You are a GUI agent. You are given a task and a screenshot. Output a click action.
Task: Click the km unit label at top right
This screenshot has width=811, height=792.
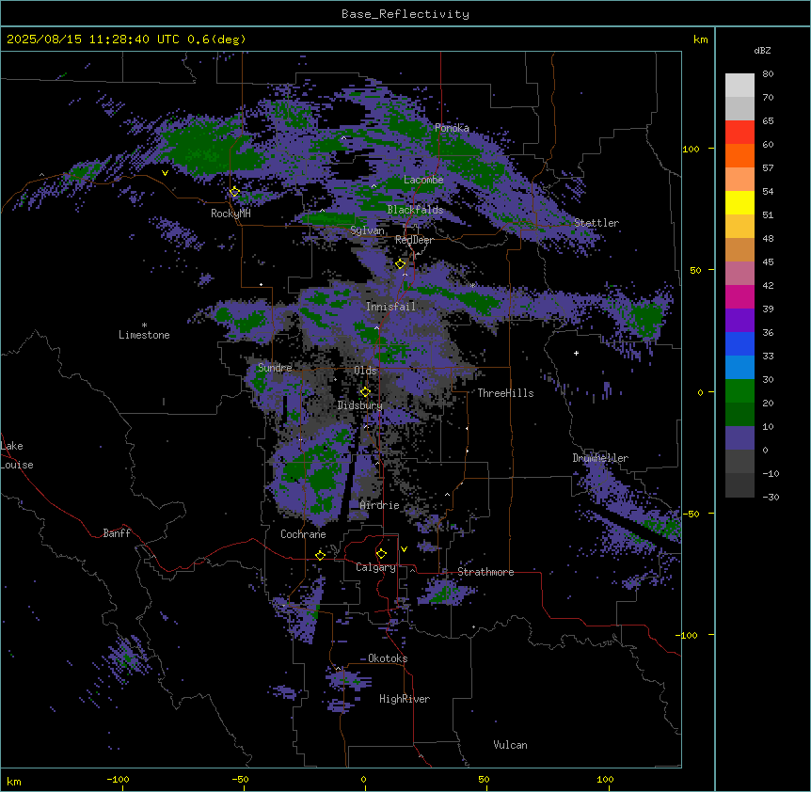click(x=700, y=40)
